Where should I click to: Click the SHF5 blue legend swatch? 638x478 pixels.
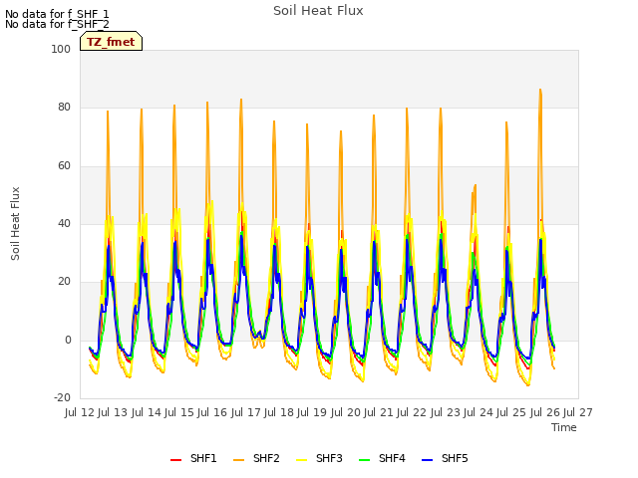click(x=428, y=460)
